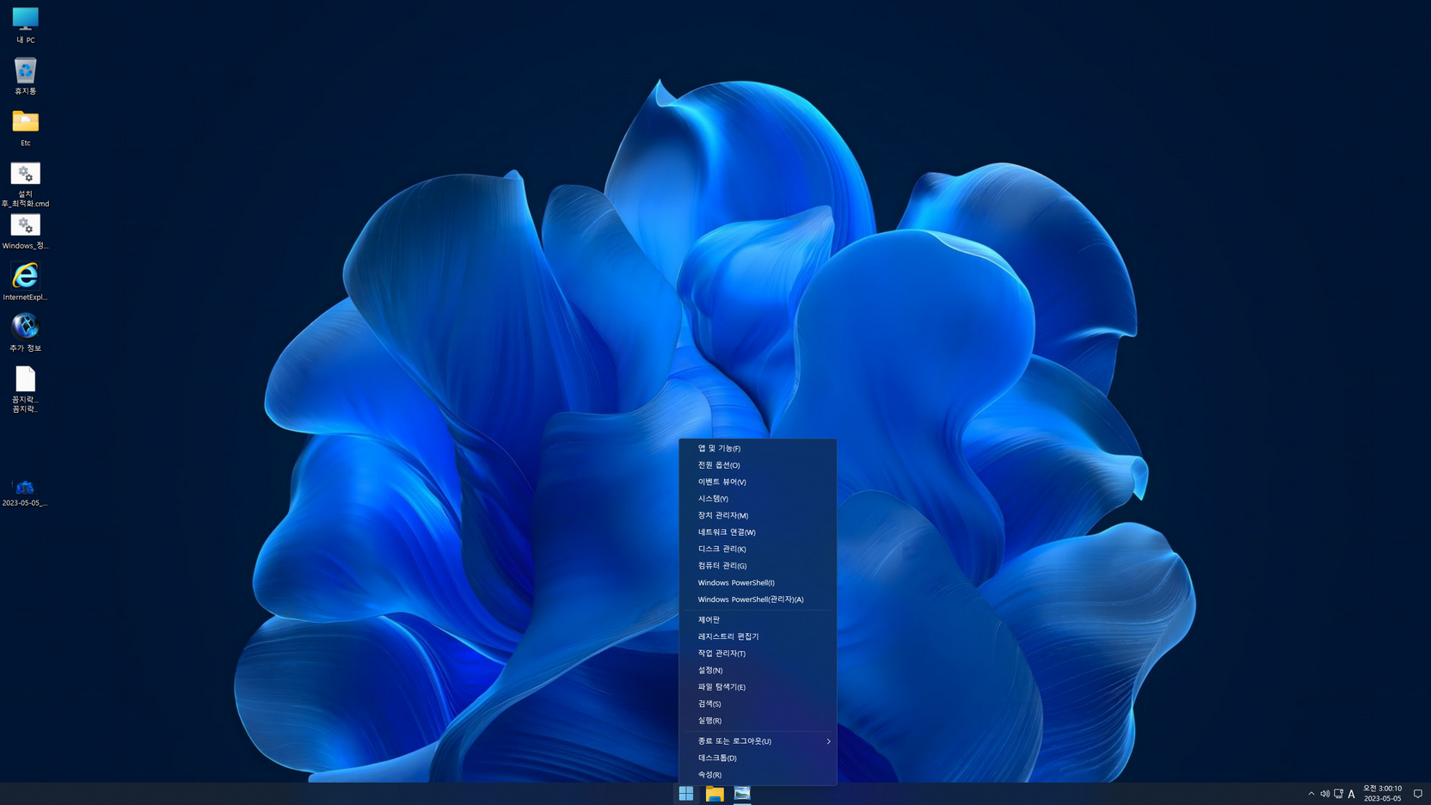The width and height of the screenshot is (1431, 805).
Task: Choose Windows PowerShell(관리자)(A) entry
Action: [x=758, y=599]
